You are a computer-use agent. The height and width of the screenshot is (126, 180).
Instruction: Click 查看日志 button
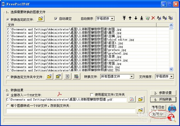[158, 107]
